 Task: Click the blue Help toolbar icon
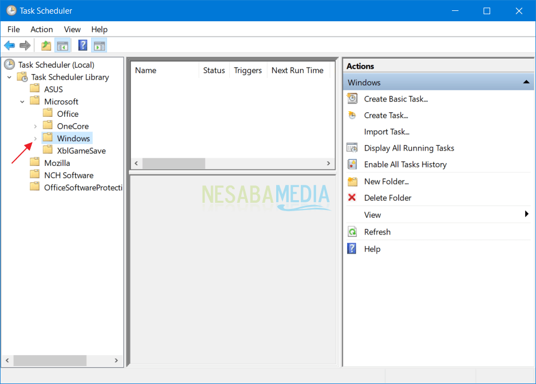[x=83, y=45]
